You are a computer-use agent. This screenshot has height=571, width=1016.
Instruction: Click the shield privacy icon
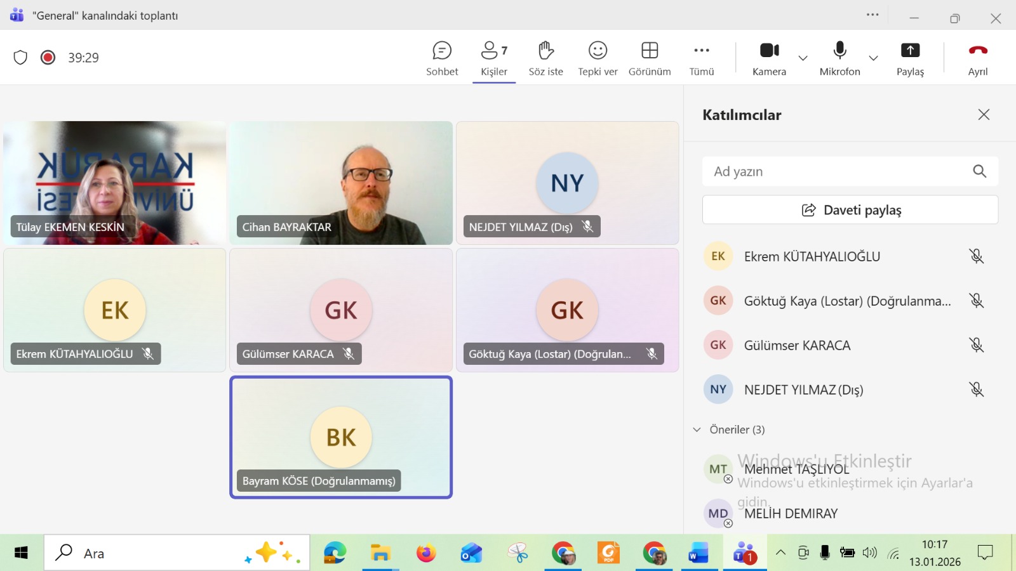click(x=20, y=58)
